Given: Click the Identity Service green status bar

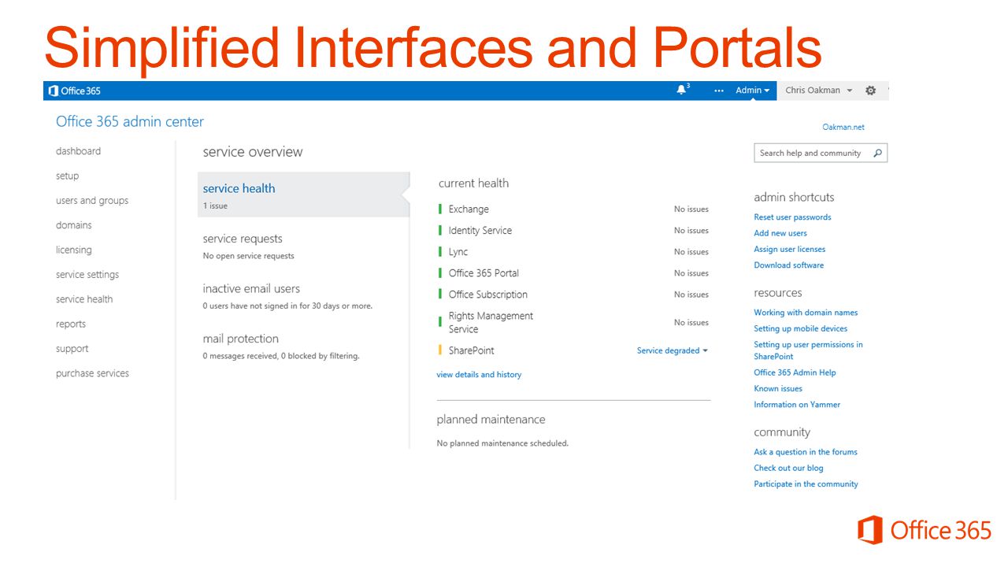Looking at the screenshot, I should (x=440, y=230).
